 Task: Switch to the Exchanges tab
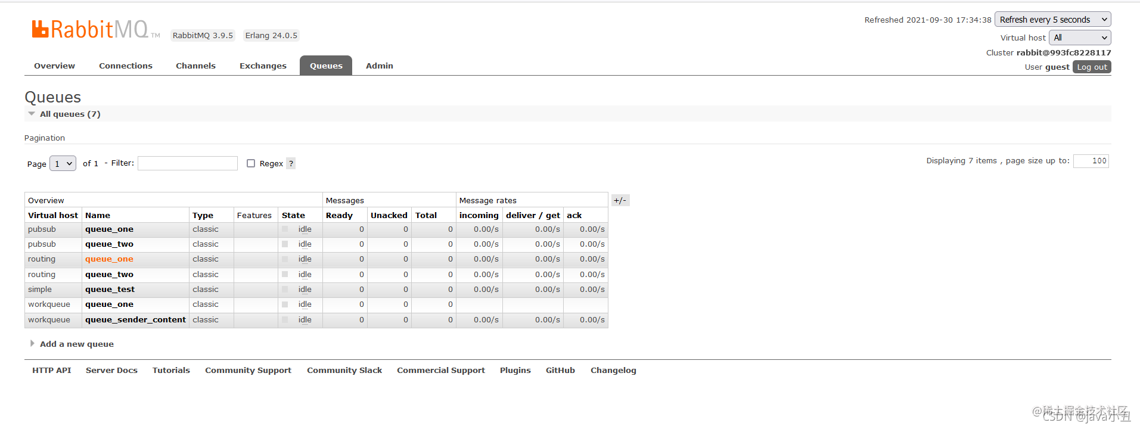tap(263, 66)
